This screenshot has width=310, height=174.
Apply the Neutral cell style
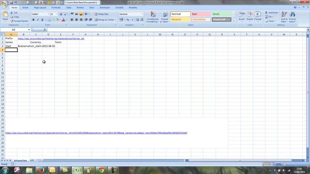[180, 19]
